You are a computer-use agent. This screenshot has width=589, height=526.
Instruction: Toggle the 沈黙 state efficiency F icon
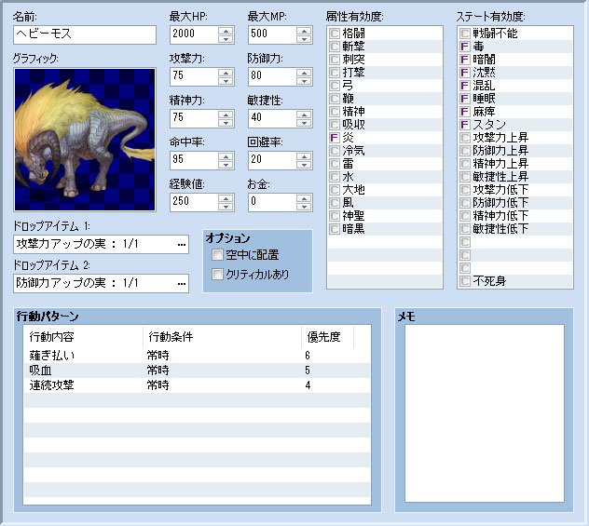(x=465, y=72)
